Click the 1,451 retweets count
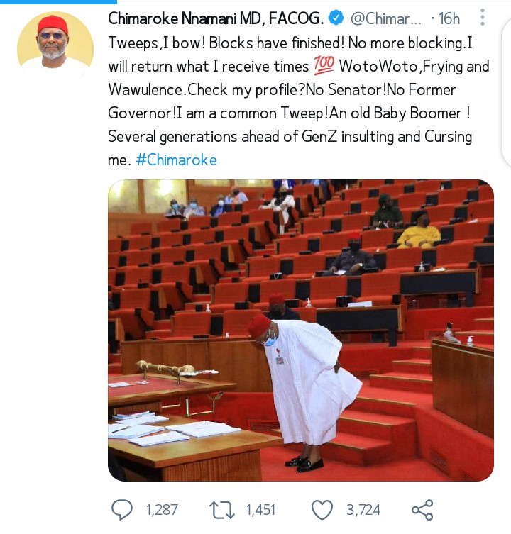Viewport: 511px width, 534px height. (260, 509)
